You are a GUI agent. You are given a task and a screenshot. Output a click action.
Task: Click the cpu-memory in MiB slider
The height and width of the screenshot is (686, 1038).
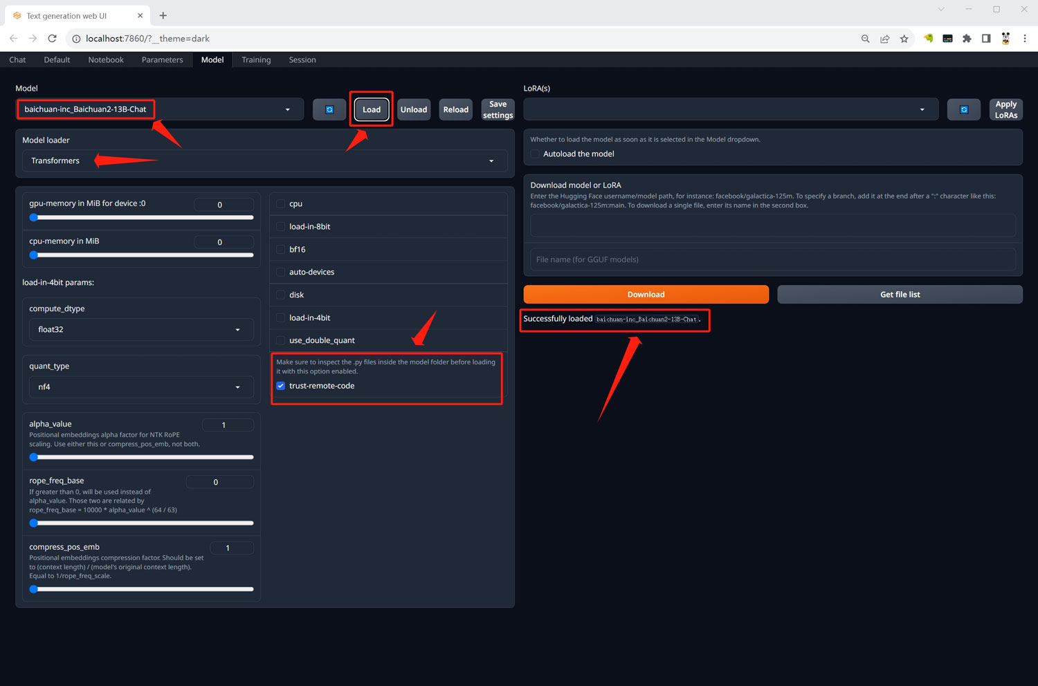pos(141,255)
